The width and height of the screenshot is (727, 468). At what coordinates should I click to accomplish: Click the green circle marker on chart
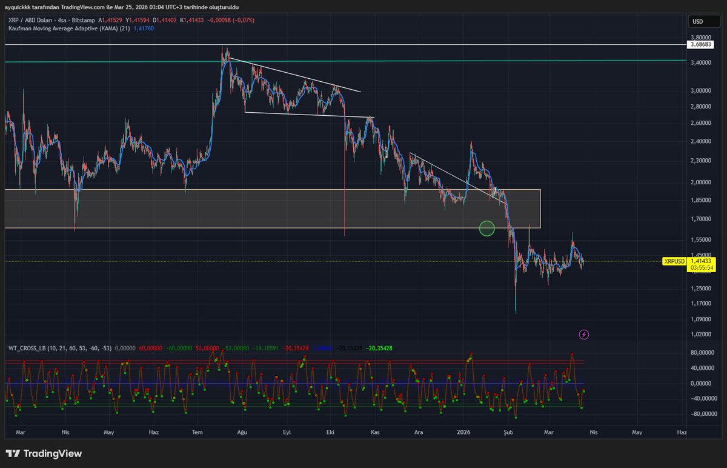(487, 229)
